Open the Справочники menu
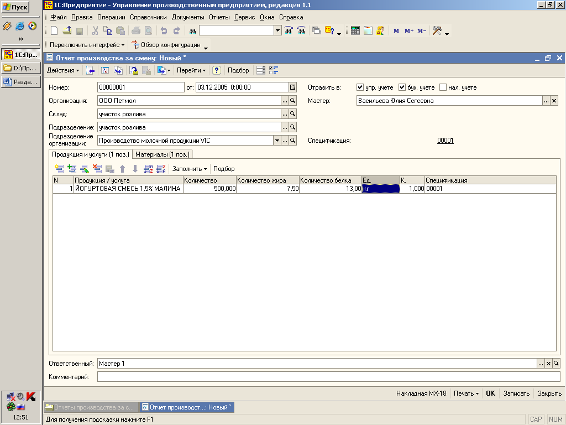 click(148, 17)
